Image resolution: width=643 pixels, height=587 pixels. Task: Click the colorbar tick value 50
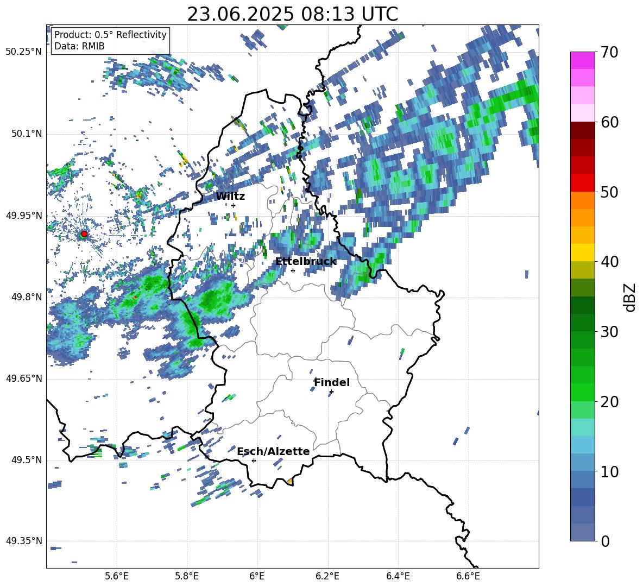pos(610,192)
